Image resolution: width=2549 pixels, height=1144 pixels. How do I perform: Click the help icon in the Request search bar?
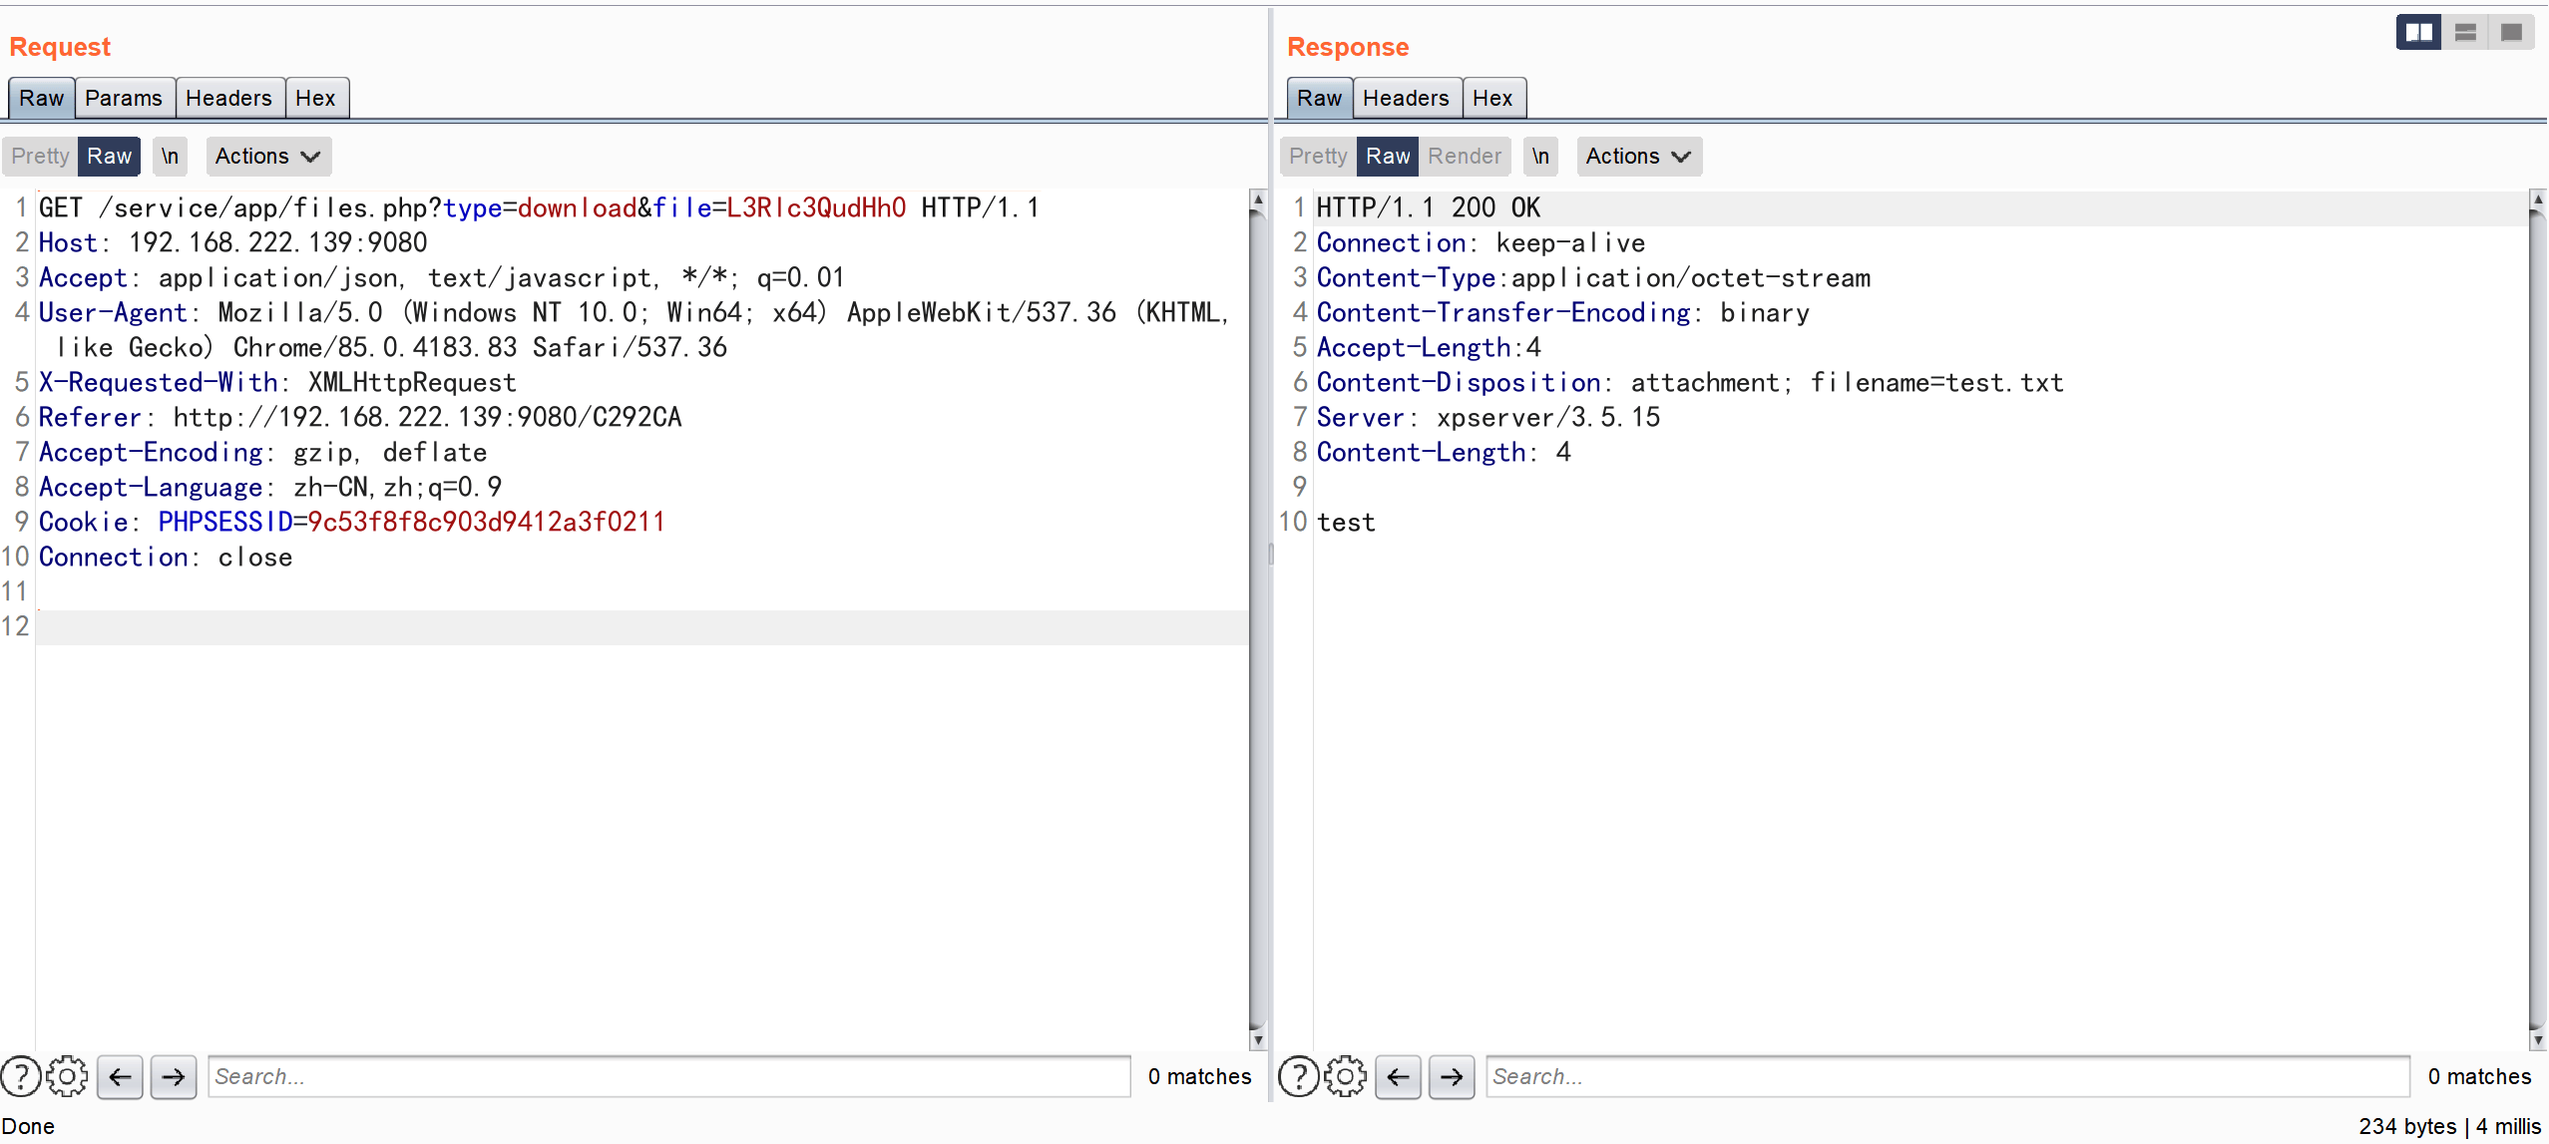21,1076
